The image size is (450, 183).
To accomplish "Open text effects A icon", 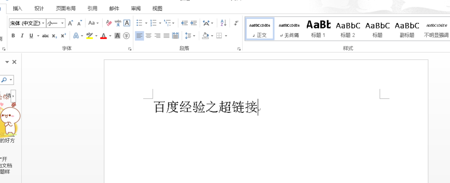I will (x=76, y=36).
